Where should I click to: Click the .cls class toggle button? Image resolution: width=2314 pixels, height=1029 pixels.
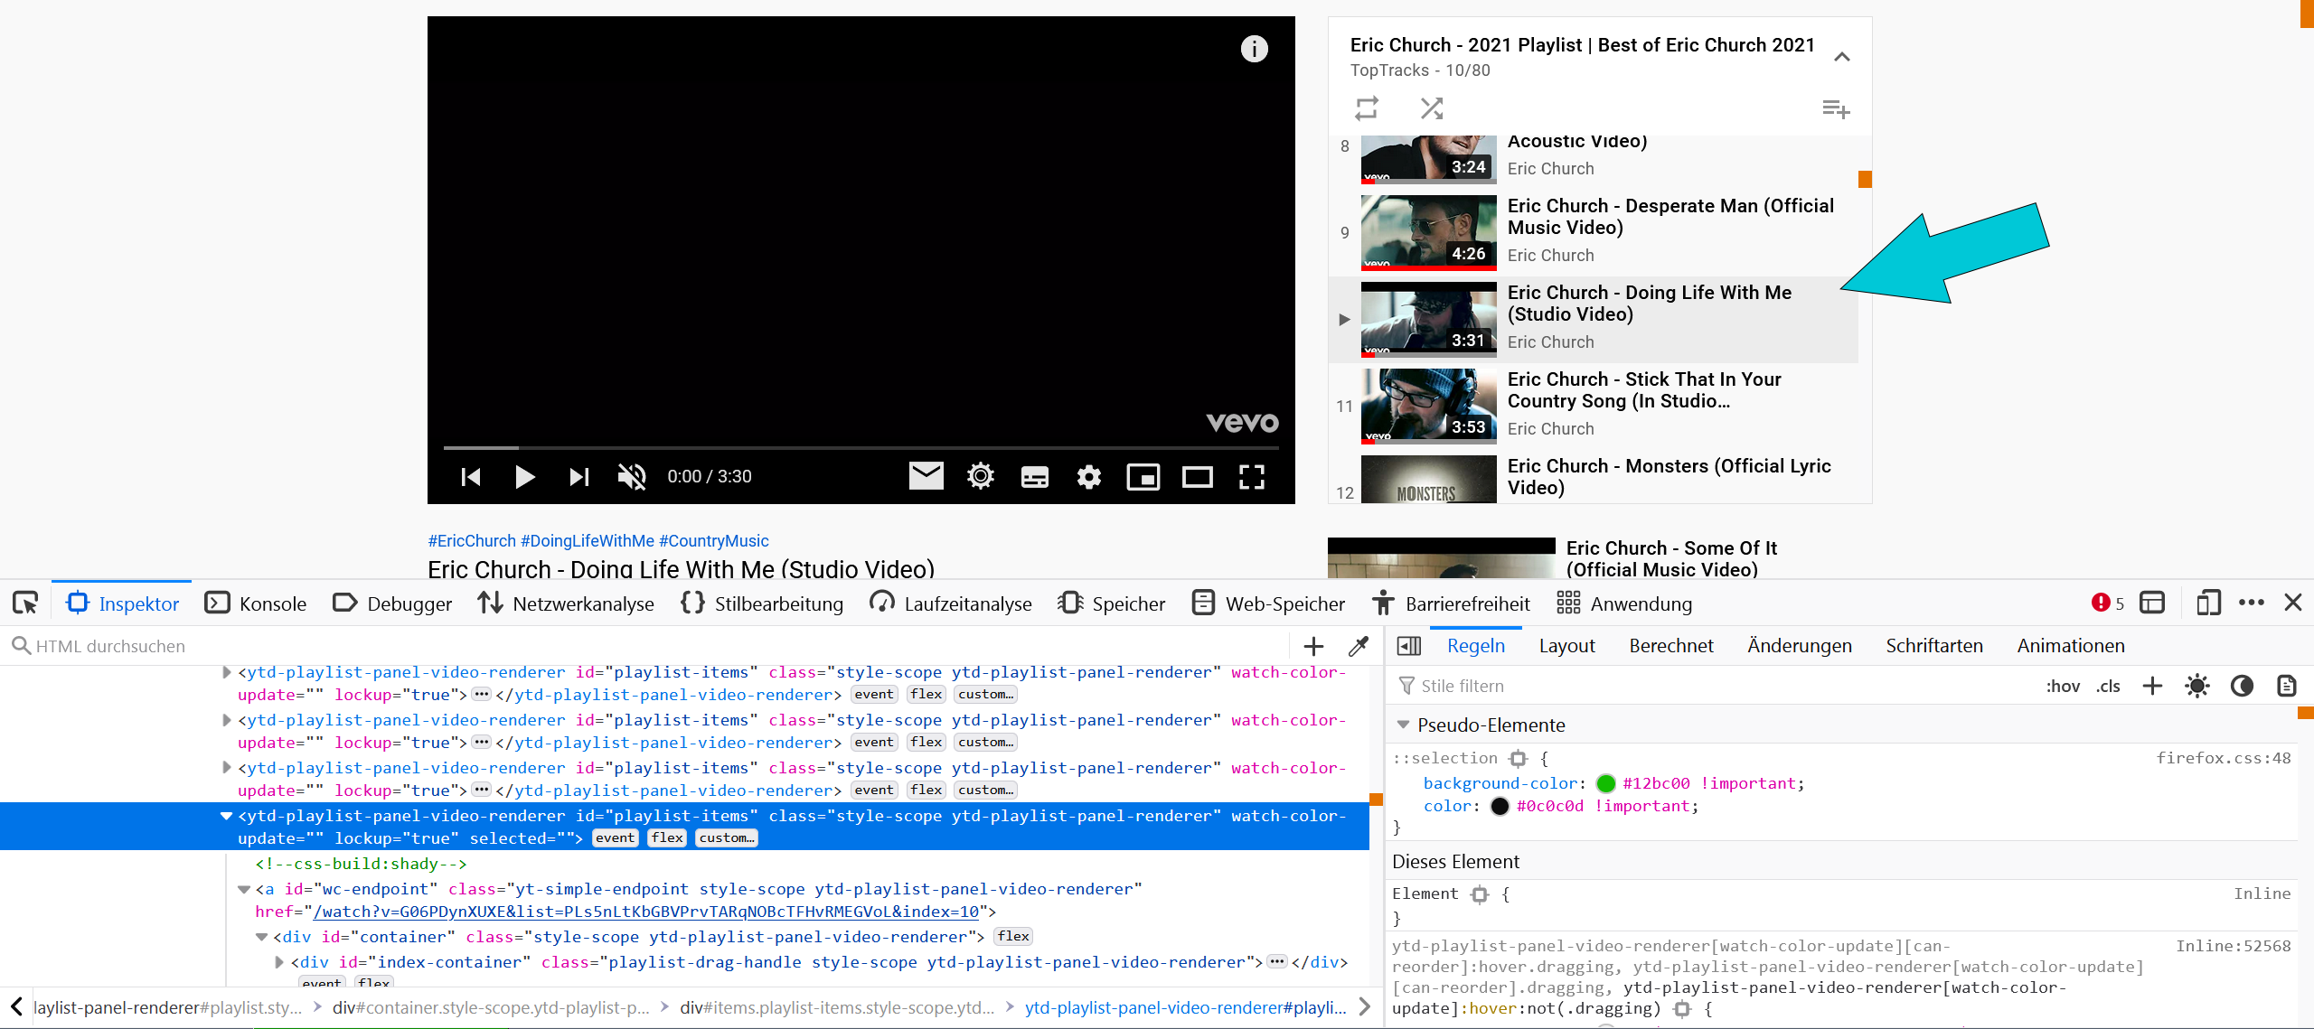tap(2108, 686)
